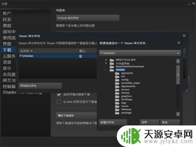
Task: Click the folder icon beside appcache
Action: [x=117, y=73]
